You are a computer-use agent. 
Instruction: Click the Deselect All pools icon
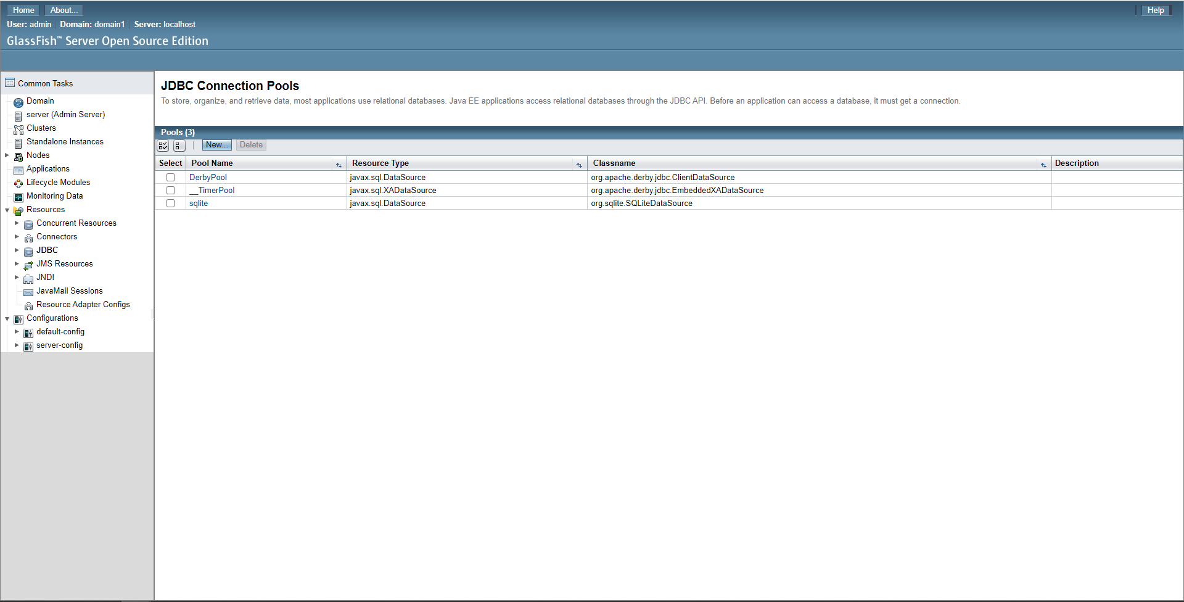click(179, 146)
